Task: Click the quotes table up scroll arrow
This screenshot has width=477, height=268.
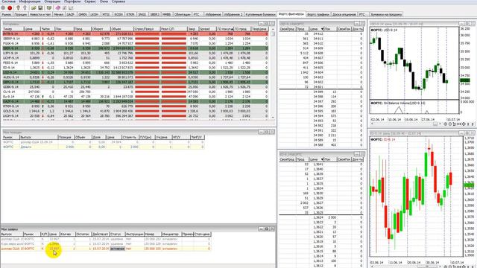Action: (x=273, y=29)
